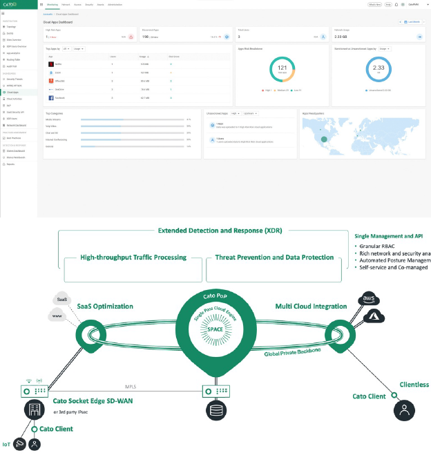Open Audit Trail in the sidebar
Screen dimensions: 431x464
(12, 66)
